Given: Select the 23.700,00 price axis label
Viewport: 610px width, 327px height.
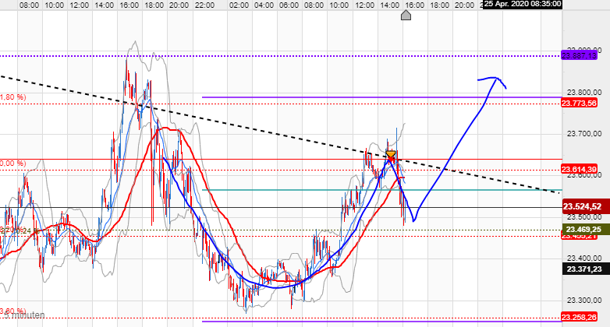Looking at the screenshot, I should pos(584,134).
